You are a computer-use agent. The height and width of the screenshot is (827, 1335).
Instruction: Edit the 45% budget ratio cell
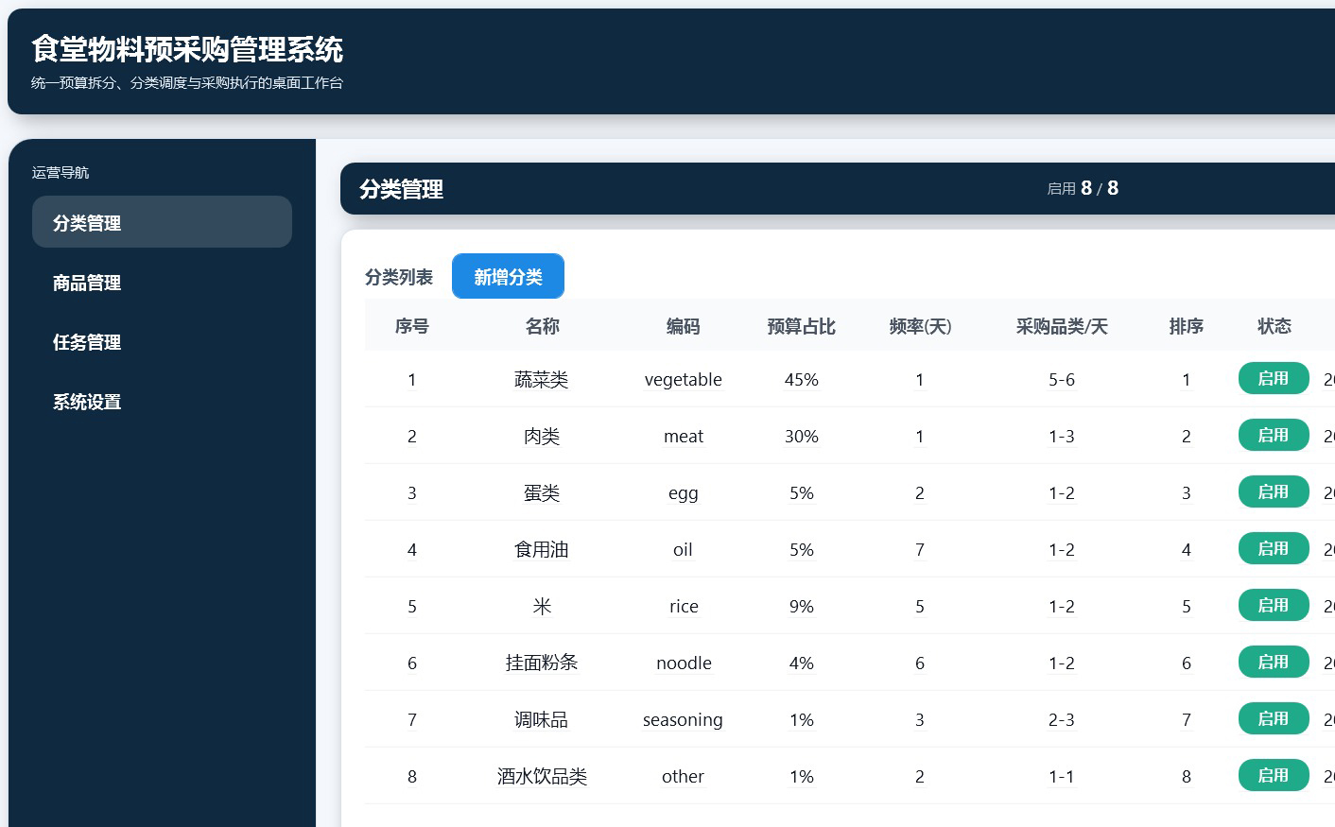(x=801, y=379)
